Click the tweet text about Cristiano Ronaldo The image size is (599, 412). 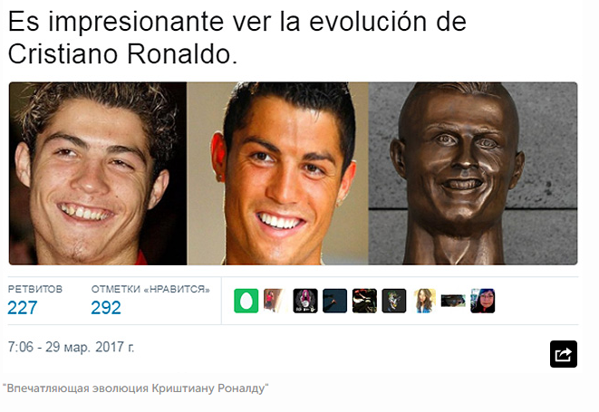tap(237, 37)
